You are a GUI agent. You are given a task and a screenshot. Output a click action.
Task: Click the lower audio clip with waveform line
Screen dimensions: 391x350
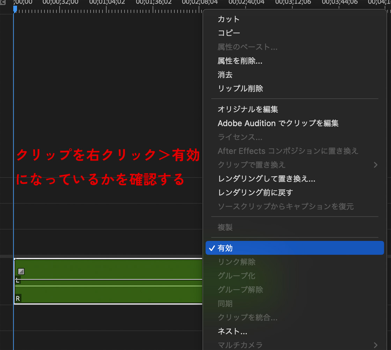tap(109, 291)
